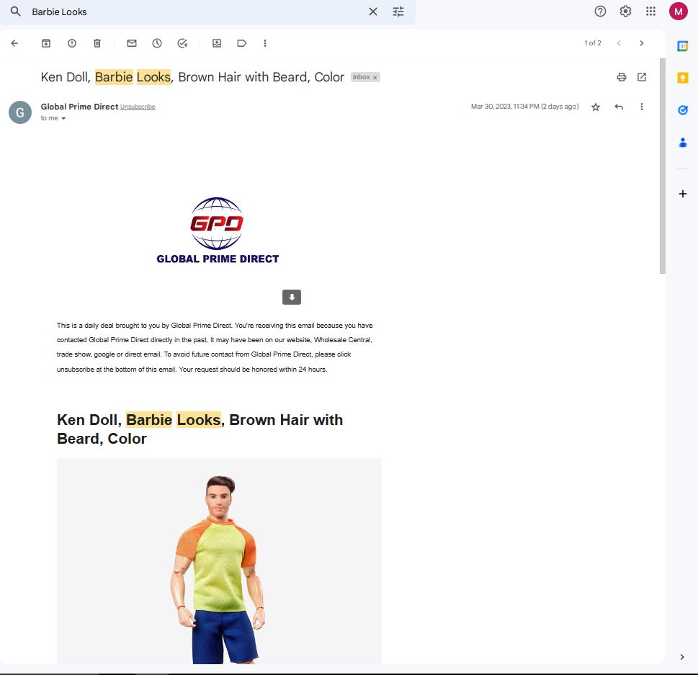
Task: Mark email as unread
Action: (132, 43)
